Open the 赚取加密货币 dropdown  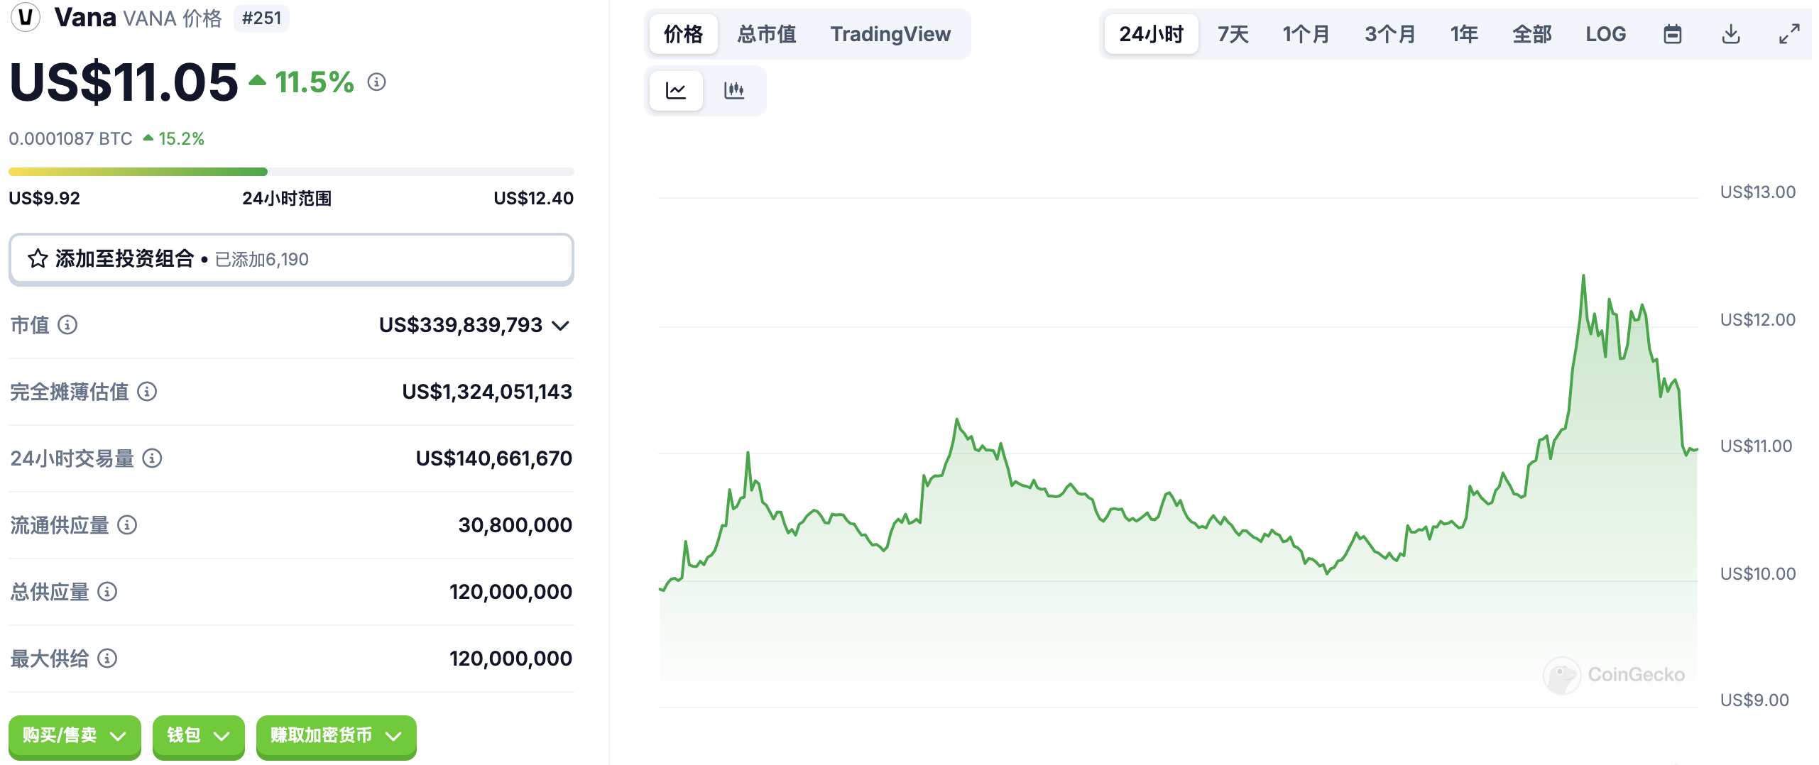point(336,736)
